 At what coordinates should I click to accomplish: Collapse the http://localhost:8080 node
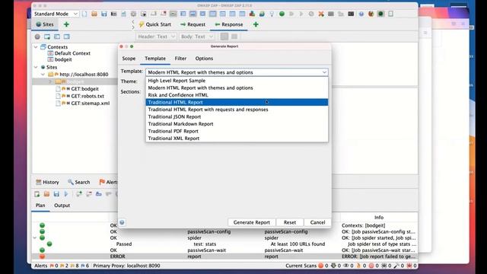(x=43, y=75)
